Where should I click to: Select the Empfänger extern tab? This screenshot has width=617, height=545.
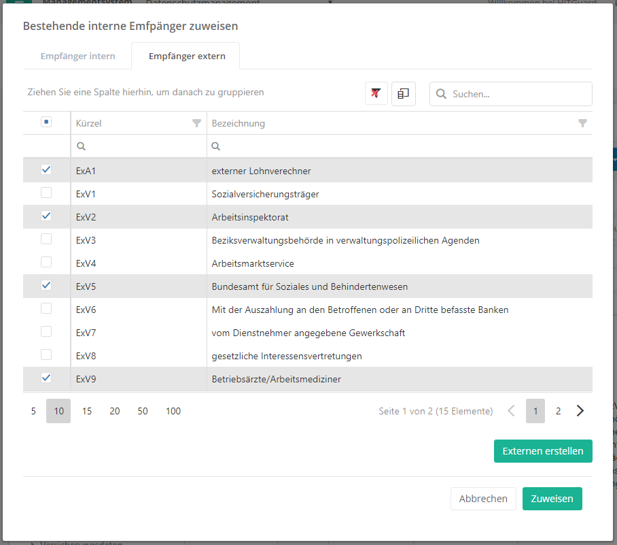pos(187,56)
